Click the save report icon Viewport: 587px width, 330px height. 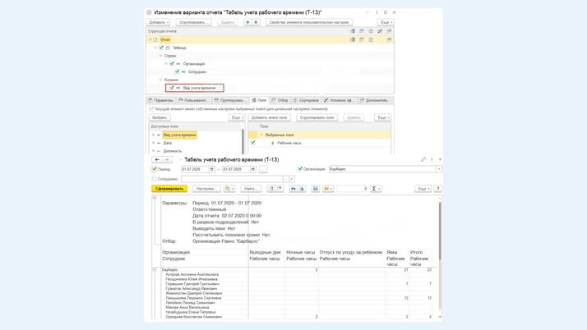[316, 189]
